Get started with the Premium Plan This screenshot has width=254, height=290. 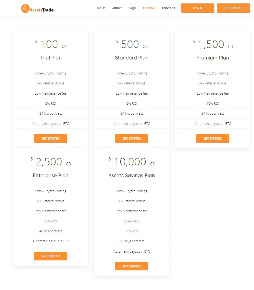(x=213, y=138)
